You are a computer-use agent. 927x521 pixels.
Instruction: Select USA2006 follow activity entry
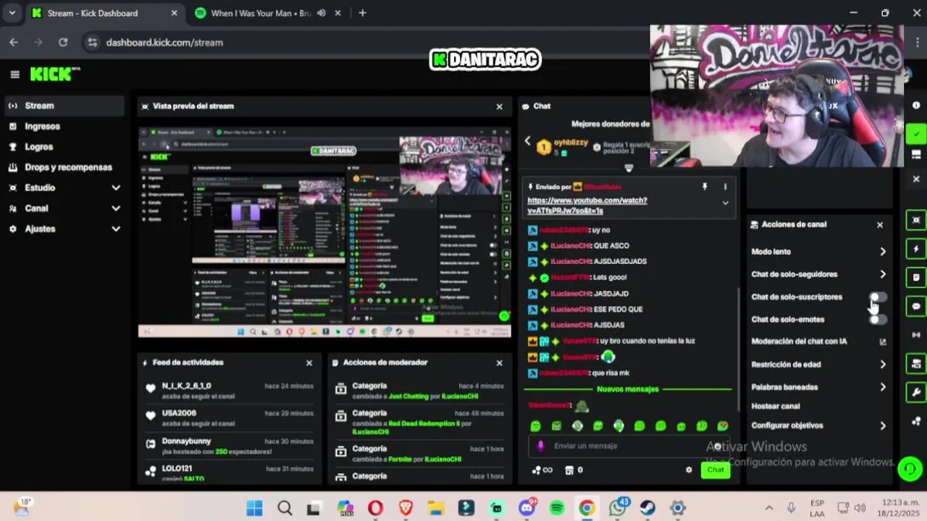coord(229,418)
